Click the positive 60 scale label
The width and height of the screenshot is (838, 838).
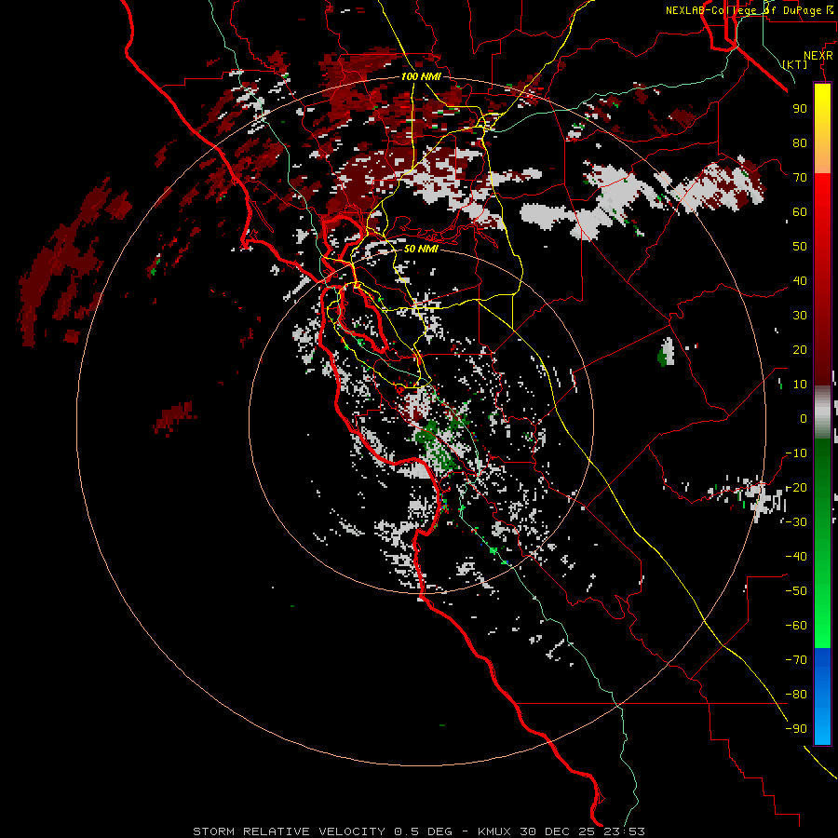point(800,211)
